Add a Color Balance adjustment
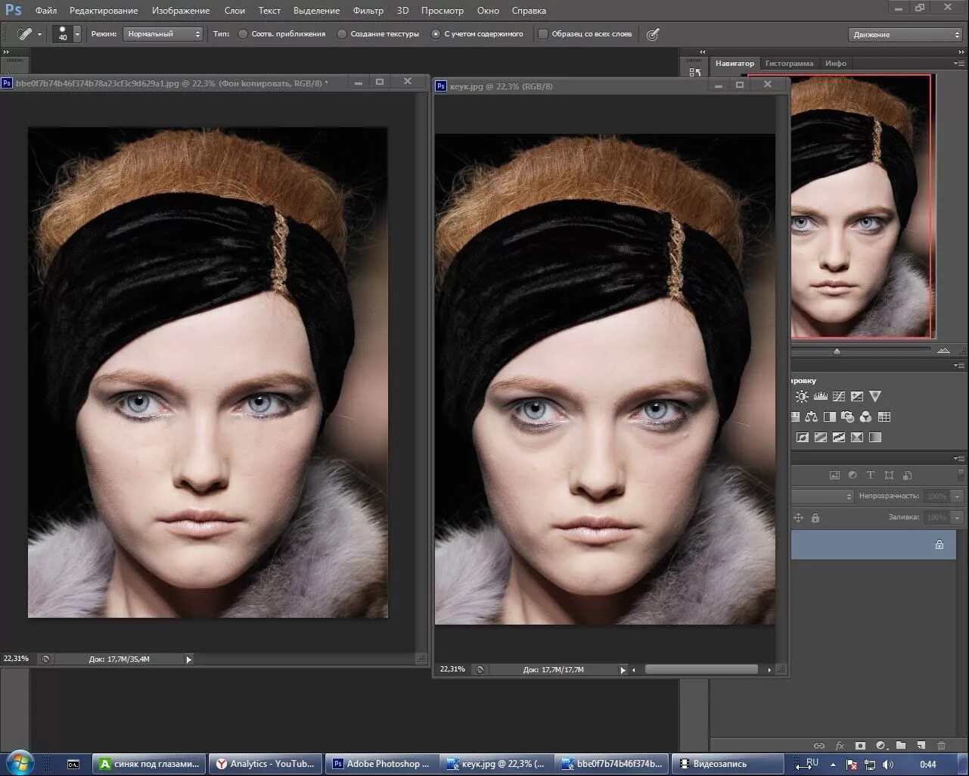This screenshot has height=776, width=969. tap(811, 416)
